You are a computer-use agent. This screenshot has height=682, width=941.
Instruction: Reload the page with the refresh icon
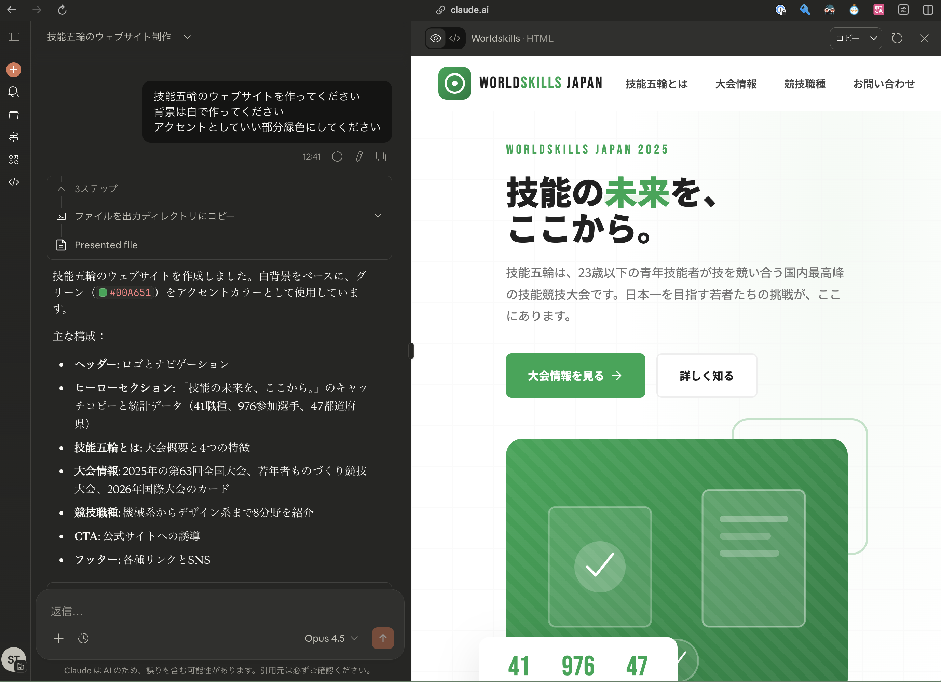click(62, 10)
